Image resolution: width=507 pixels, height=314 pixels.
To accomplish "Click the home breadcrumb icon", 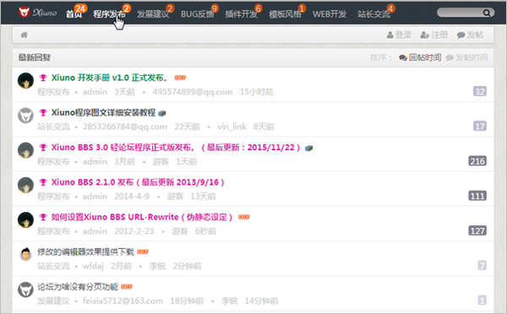I will point(24,35).
